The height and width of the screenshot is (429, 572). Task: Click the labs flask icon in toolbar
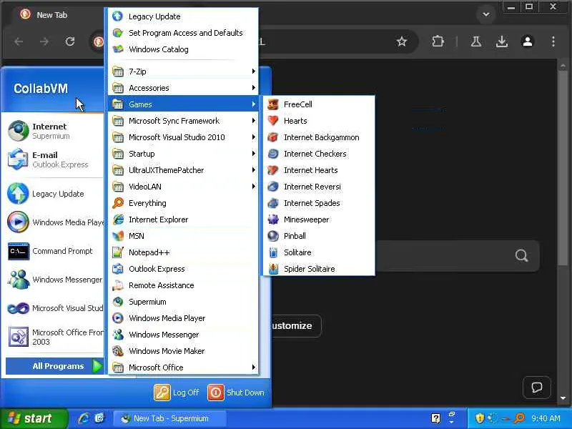475,41
